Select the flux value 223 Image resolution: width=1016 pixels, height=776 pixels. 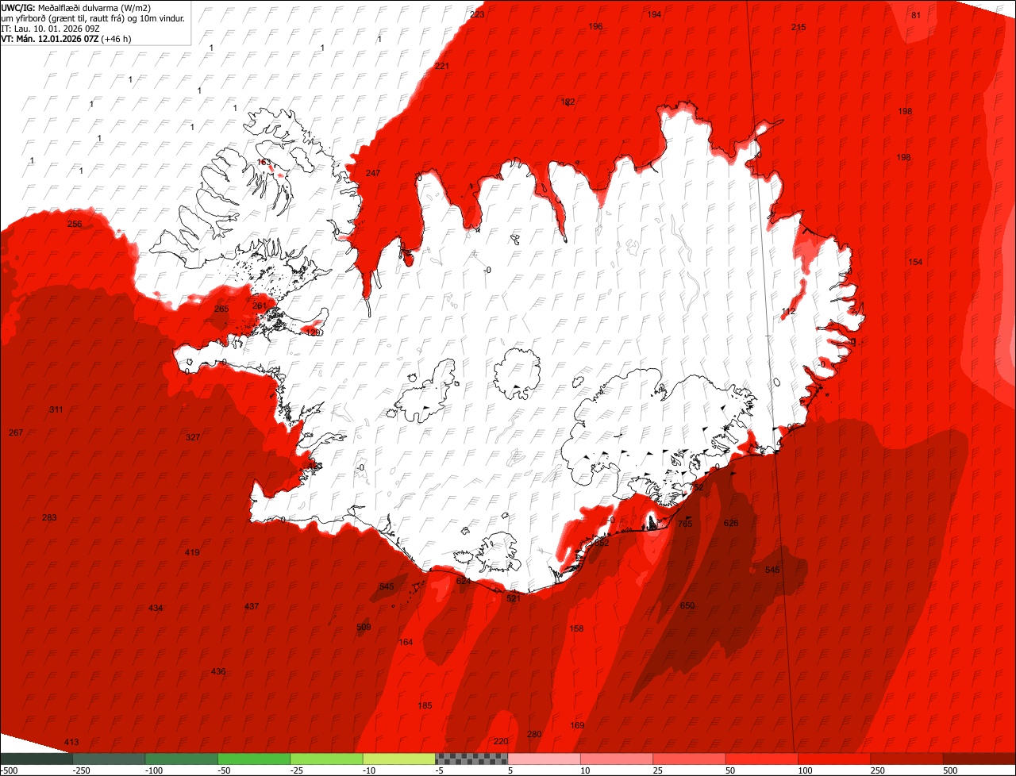[477, 15]
